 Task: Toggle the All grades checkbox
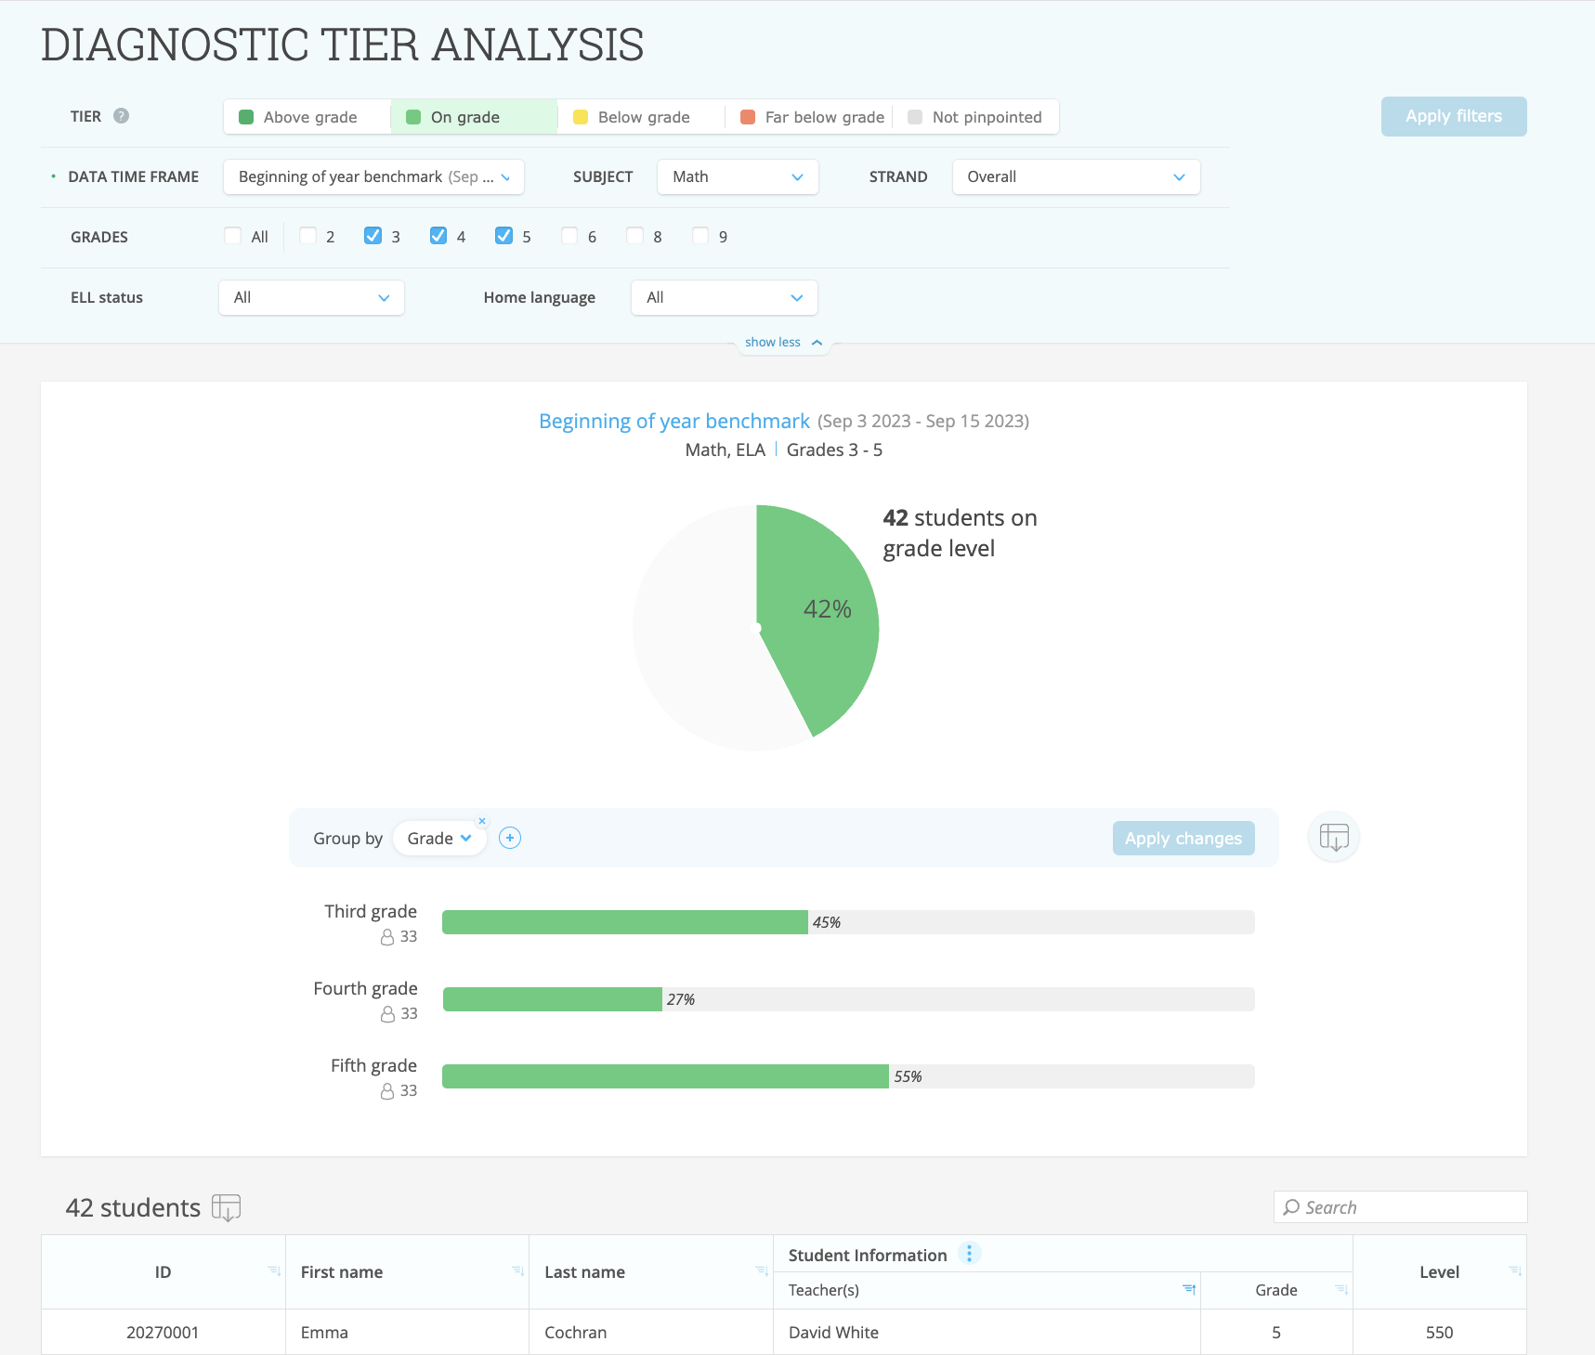[x=233, y=236]
